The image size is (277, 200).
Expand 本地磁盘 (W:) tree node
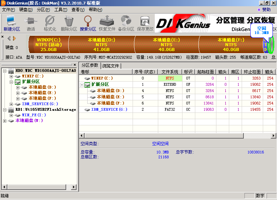(x=5, y=121)
